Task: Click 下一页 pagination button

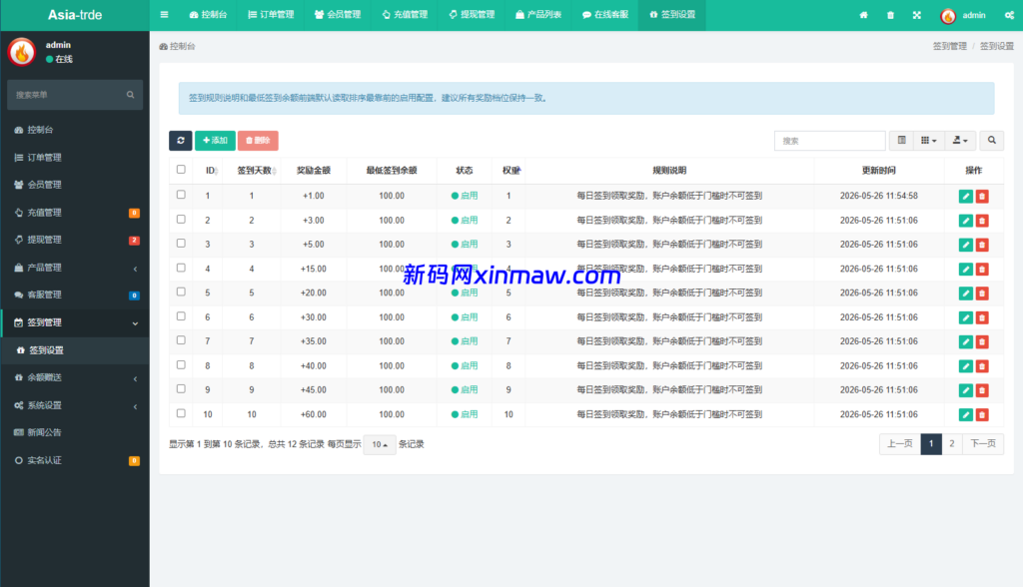Action: (983, 444)
